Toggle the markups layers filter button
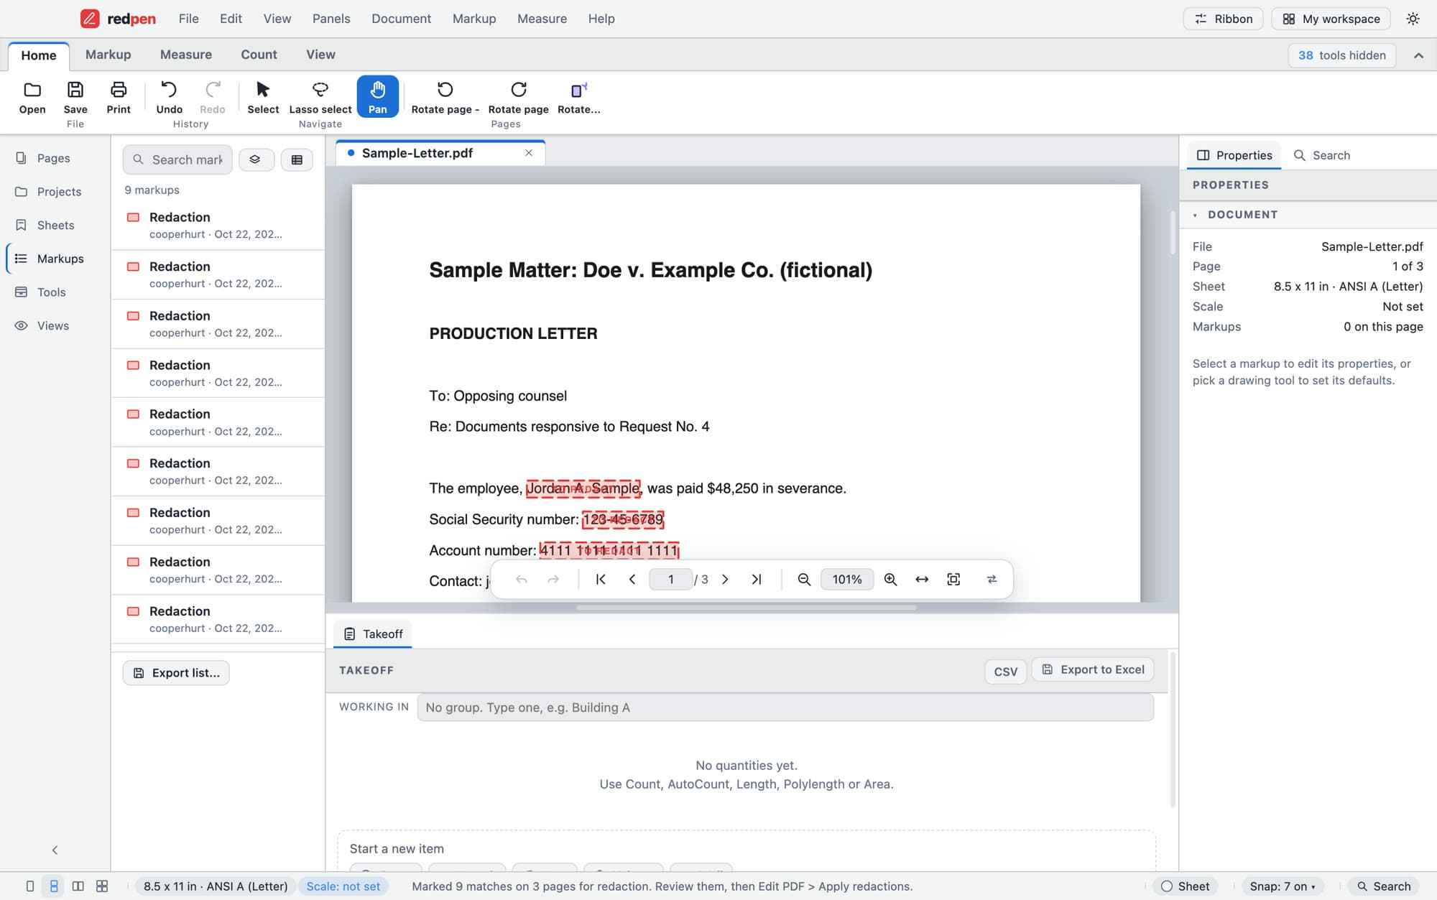The image size is (1437, 900). point(255,159)
